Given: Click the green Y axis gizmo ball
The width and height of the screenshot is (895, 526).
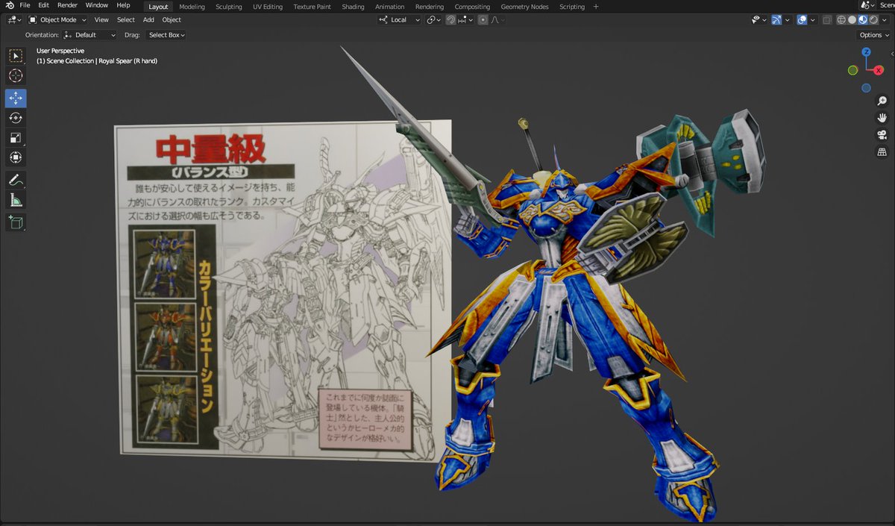Looking at the screenshot, I should pyautogui.click(x=852, y=70).
